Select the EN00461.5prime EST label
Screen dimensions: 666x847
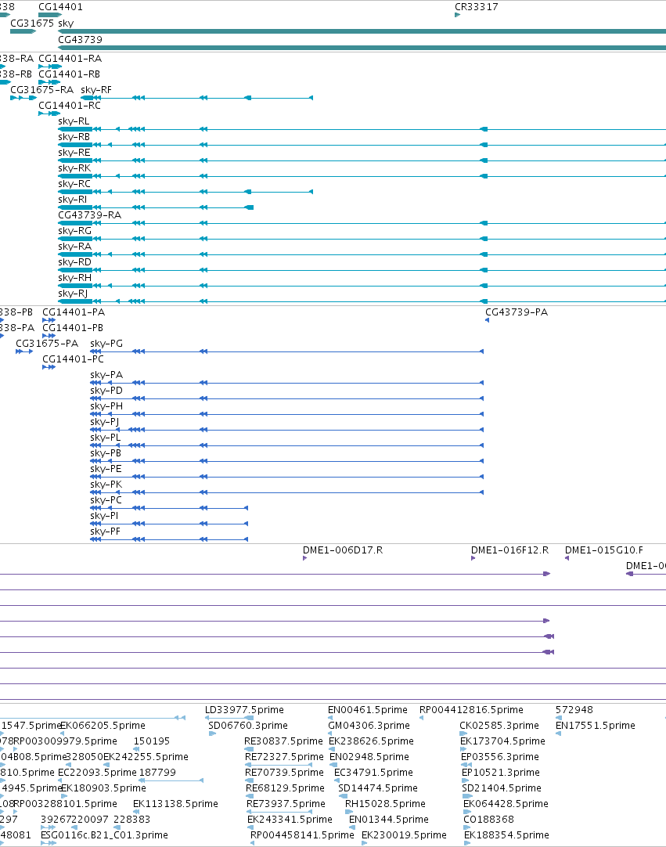[368, 710]
